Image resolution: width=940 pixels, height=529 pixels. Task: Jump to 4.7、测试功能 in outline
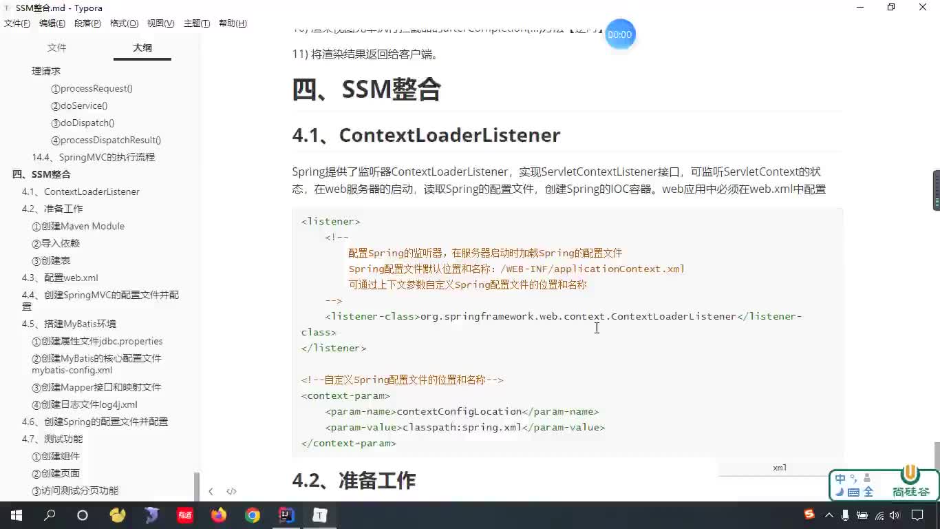(x=52, y=439)
